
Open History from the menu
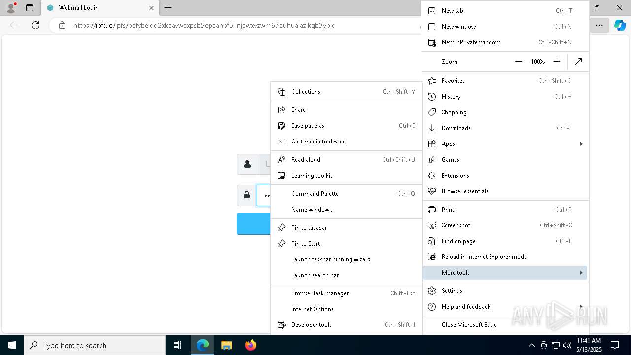[x=505, y=96]
